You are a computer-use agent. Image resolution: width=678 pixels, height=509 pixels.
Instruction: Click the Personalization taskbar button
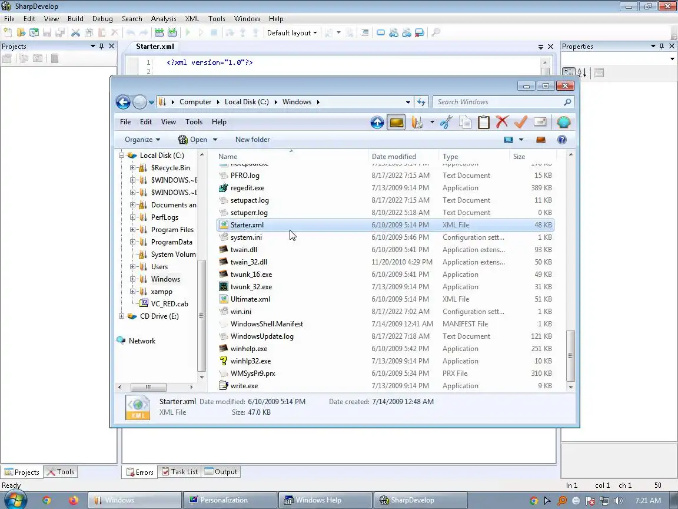[x=230, y=500]
